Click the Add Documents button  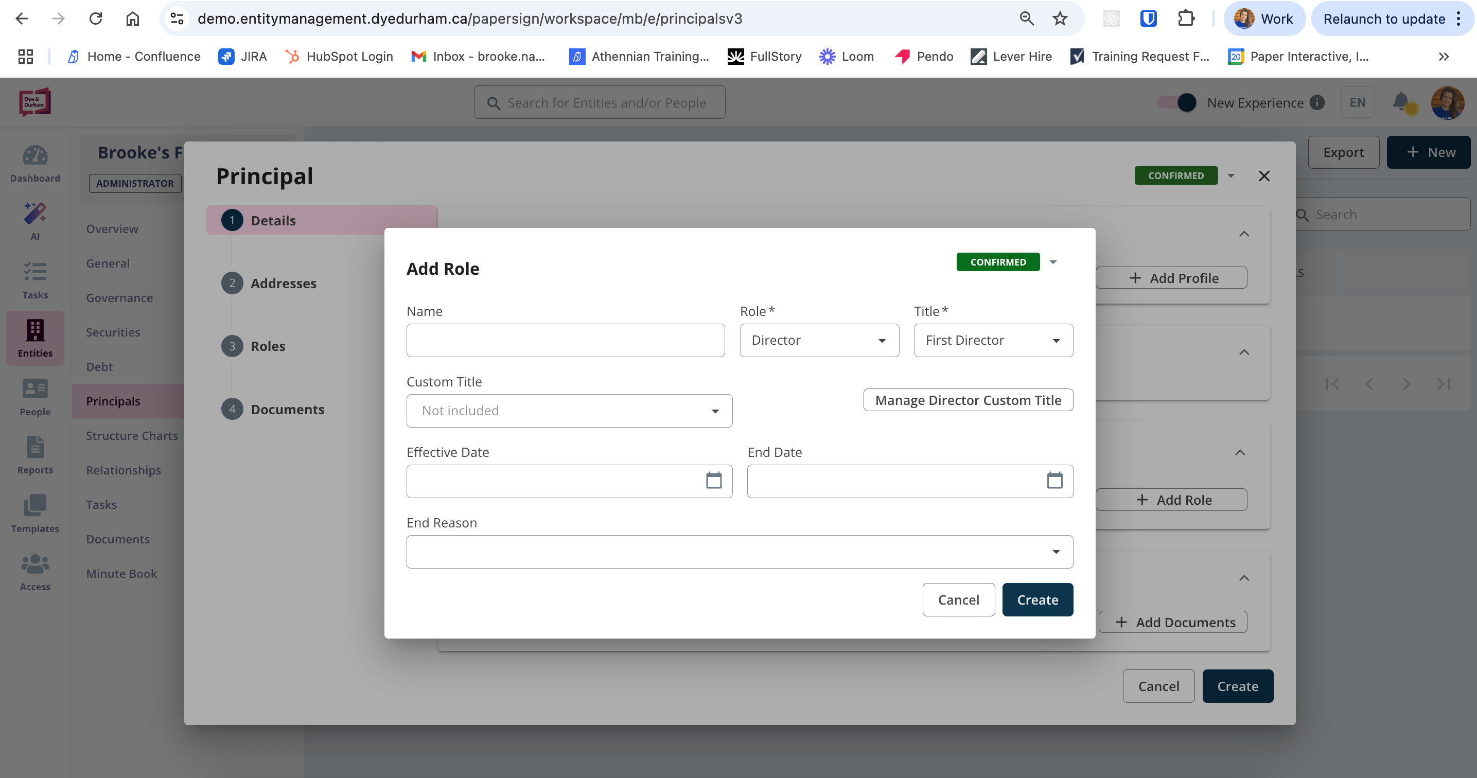point(1172,622)
